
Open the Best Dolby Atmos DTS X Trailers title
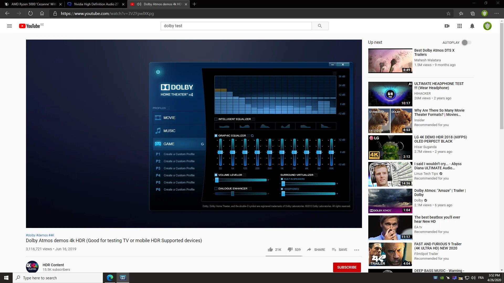point(434,52)
